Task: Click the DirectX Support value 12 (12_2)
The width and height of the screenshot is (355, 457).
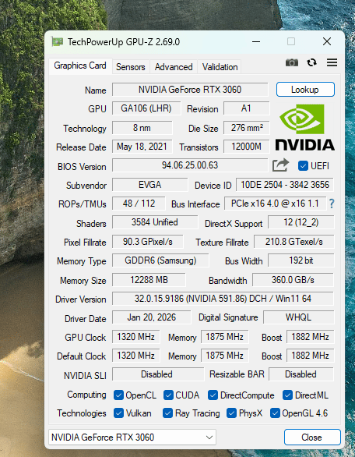Action: pyautogui.click(x=301, y=222)
